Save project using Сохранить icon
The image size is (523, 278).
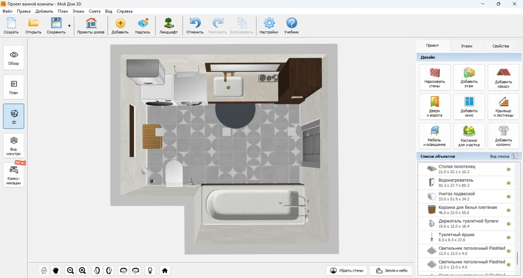click(x=56, y=26)
